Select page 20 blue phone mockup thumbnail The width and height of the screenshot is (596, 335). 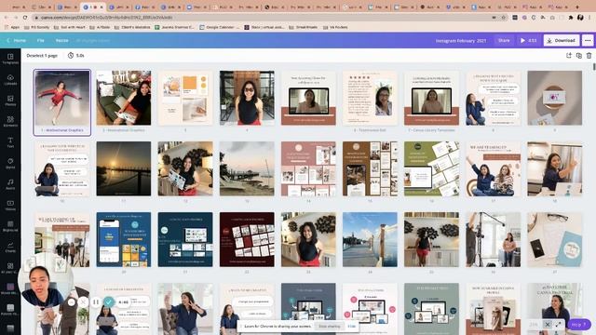[124, 239]
